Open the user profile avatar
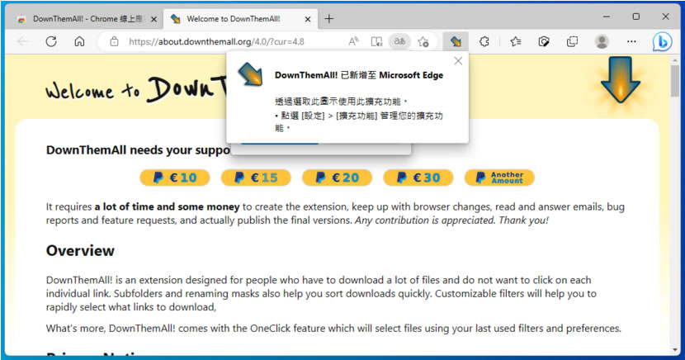685x360 pixels. 602,41
